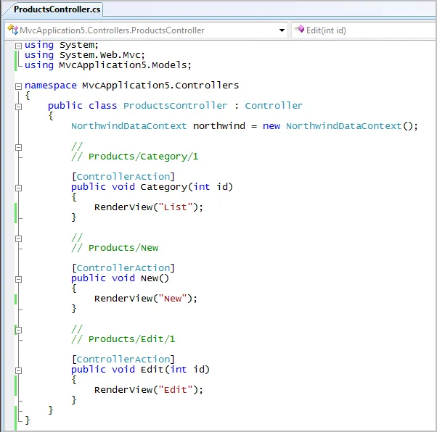
Task: Collapse the MvcApplication5.Controllers namespace block
Action: (18, 86)
